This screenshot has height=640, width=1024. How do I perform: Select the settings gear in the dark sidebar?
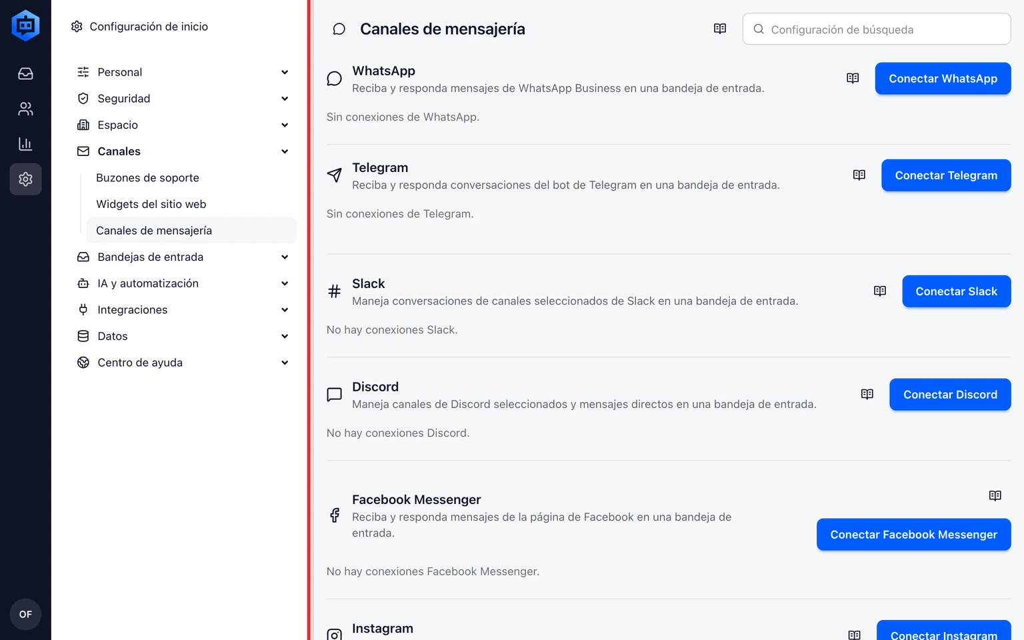pos(25,179)
